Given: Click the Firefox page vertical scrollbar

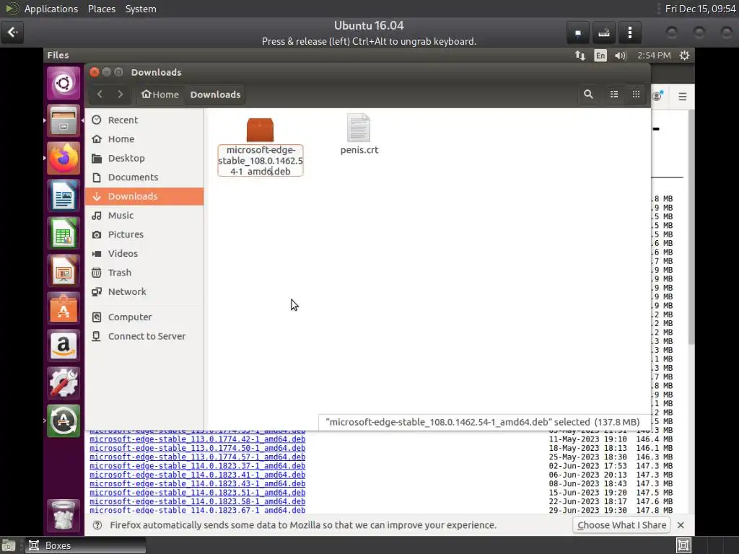Looking at the screenshot, I should tap(691, 226).
